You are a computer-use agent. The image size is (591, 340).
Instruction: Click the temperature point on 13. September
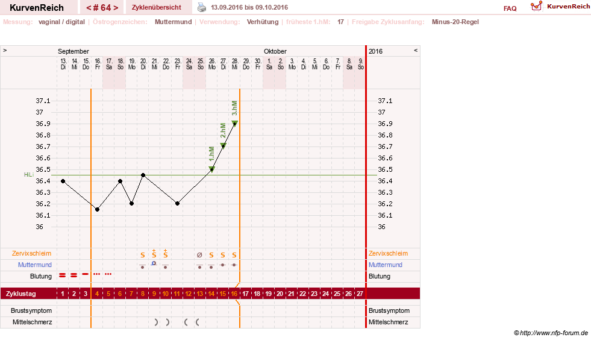coord(63,181)
